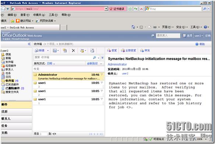215x144 pixels.
Task: Open IE Help menu (帮助)
Action: pyautogui.click(x=66, y=15)
